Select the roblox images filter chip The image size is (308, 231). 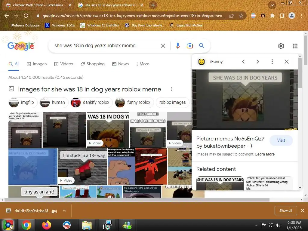[x=172, y=102]
